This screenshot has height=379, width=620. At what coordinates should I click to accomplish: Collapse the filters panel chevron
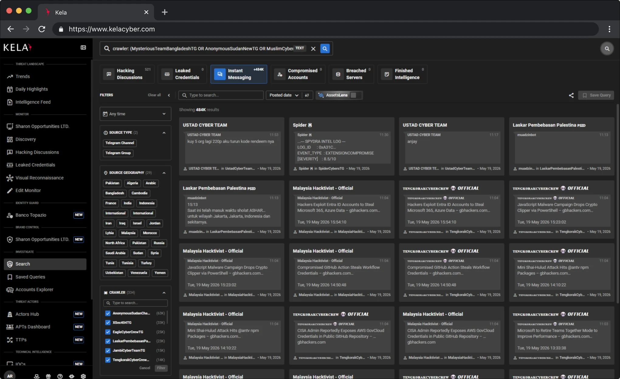[169, 95]
